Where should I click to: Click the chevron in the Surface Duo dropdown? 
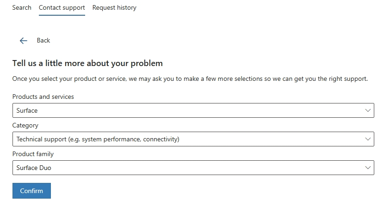pos(368,168)
